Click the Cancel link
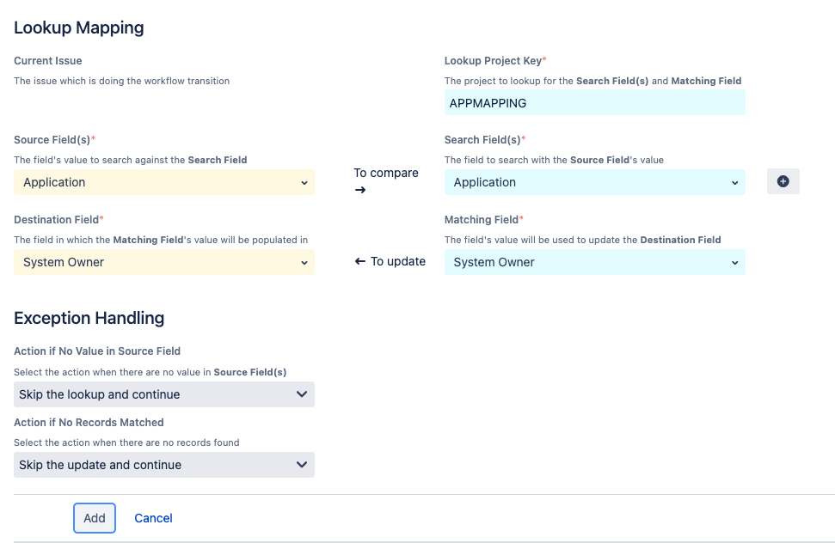The image size is (835, 543). 153,517
